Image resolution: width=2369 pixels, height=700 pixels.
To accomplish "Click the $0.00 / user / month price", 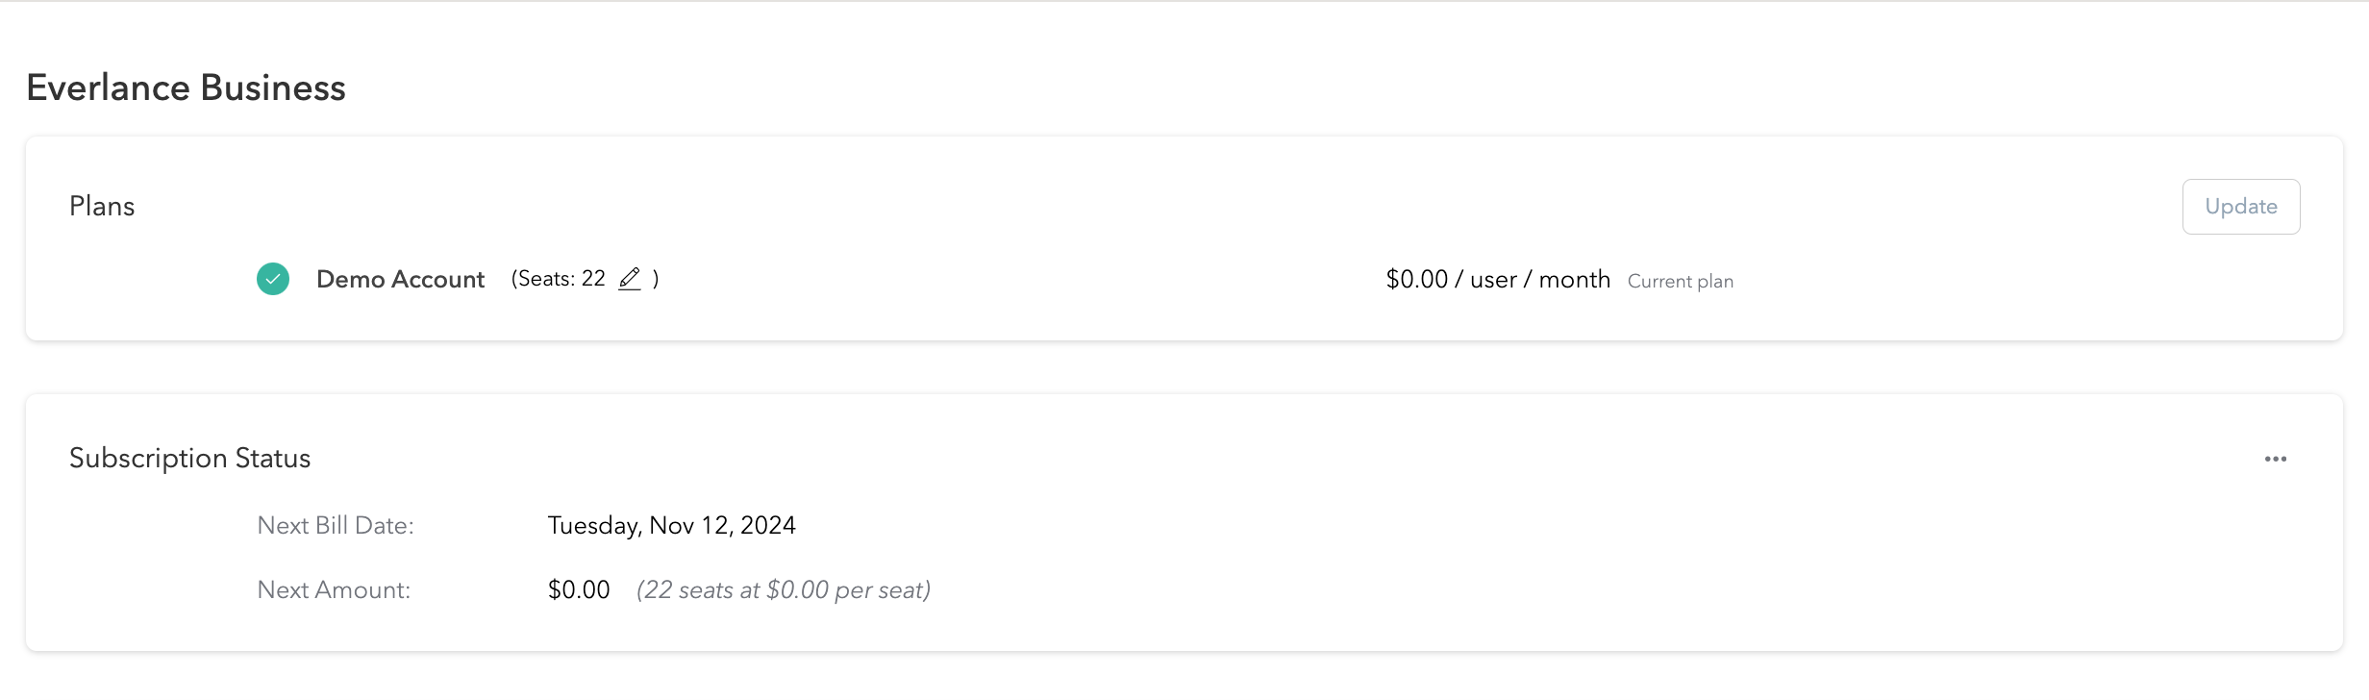I will [x=1497, y=280].
